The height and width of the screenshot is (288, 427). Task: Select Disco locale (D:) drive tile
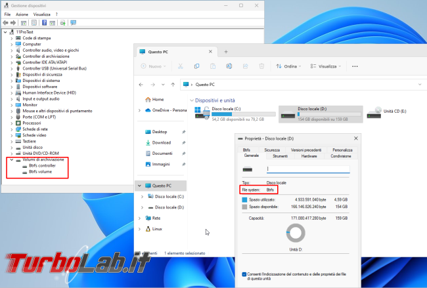click(321, 114)
